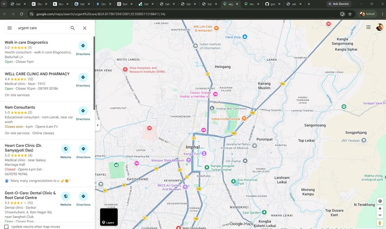Open Street View Pegman
The image size is (386, 229).
click(380, 223)
